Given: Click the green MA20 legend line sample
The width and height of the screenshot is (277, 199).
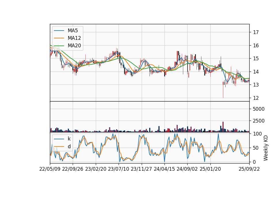Looking at the screenshot, I should point(59,46).
